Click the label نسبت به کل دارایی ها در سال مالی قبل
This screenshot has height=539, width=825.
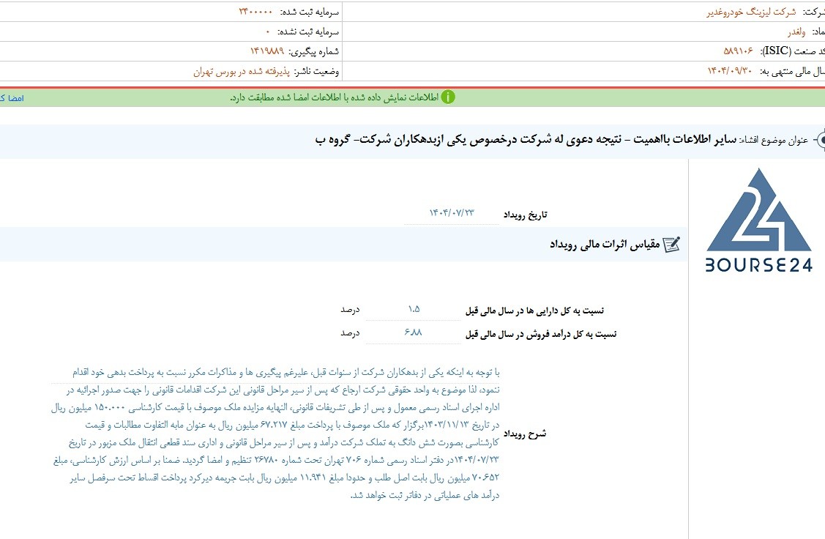point(534,311)
